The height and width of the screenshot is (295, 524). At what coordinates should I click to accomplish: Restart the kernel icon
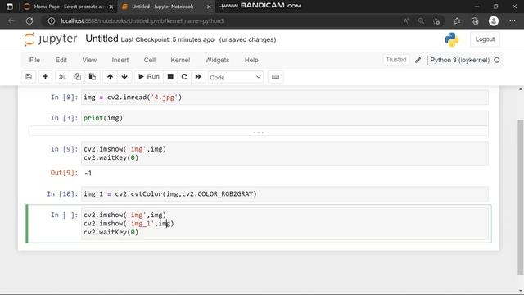tap(184, 77)
